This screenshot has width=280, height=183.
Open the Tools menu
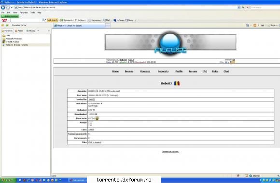32,13
